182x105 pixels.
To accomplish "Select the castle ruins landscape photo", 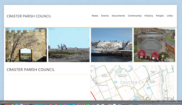I will pyautogui.click(x=69, y=45).
